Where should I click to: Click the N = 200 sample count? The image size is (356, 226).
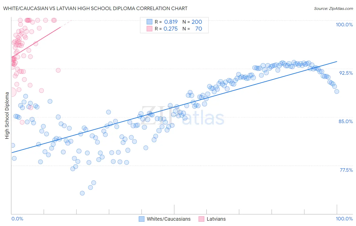click(x=192, y=22)
